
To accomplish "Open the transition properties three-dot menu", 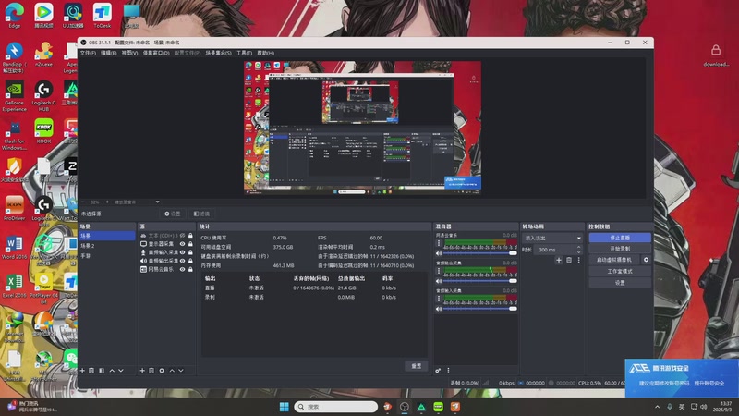I will (x=579, y=260).
